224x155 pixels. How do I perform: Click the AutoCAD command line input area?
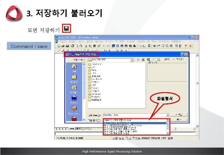[125, 133]
